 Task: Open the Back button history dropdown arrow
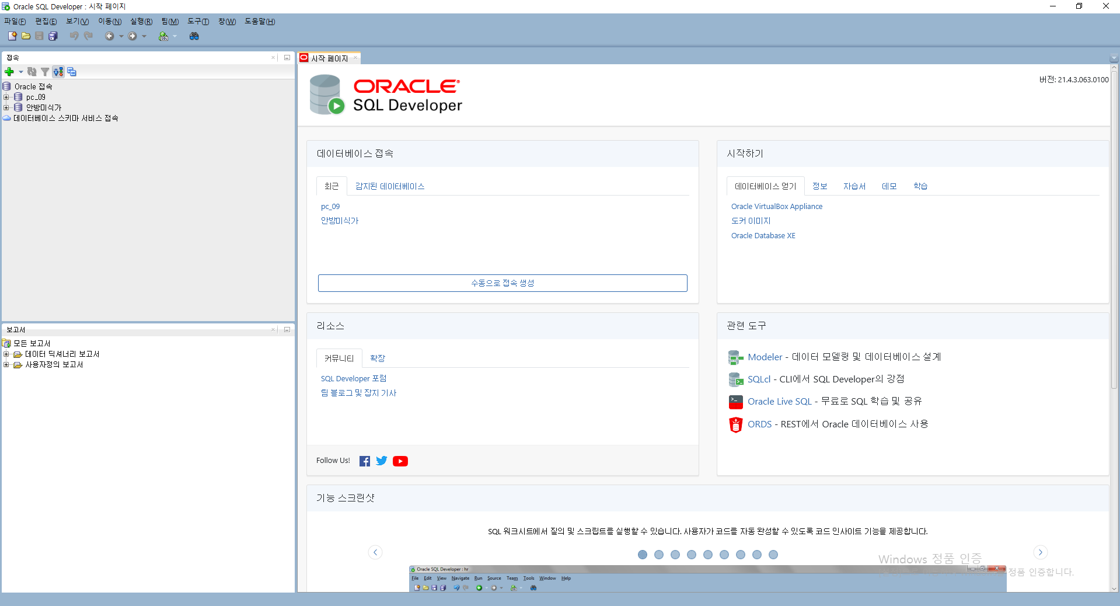(x=121, y=36)
